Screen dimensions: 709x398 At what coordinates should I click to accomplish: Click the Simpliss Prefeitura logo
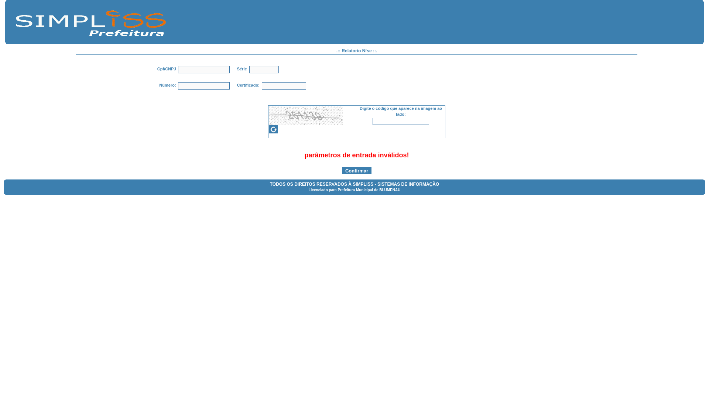[x=91, y=23]
